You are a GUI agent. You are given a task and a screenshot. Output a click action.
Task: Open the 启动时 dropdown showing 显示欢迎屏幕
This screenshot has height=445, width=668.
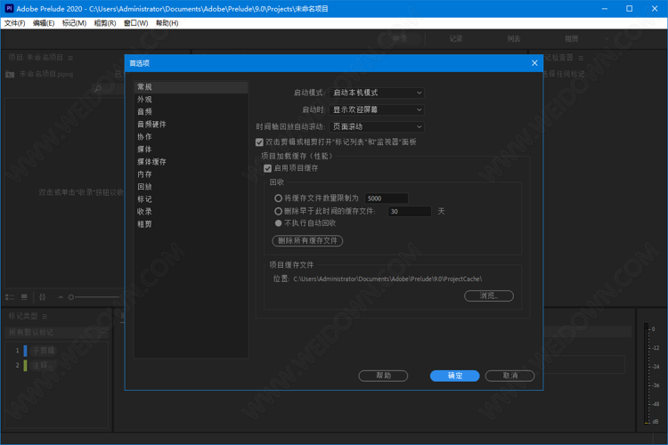[x=377, y=109]
